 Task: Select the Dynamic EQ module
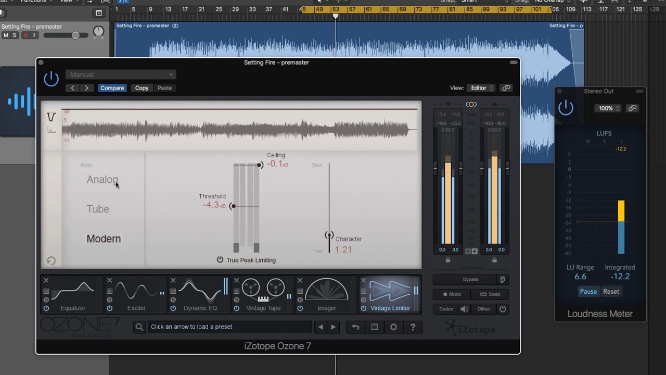click(200, 294)
